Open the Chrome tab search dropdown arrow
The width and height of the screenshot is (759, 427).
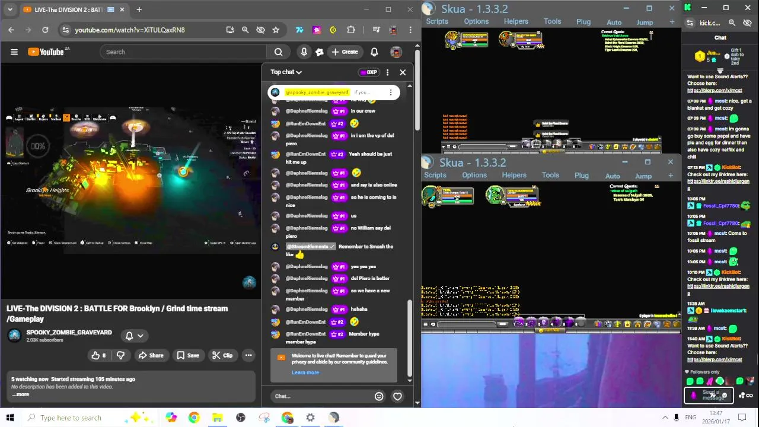click(x=10, y=9)
